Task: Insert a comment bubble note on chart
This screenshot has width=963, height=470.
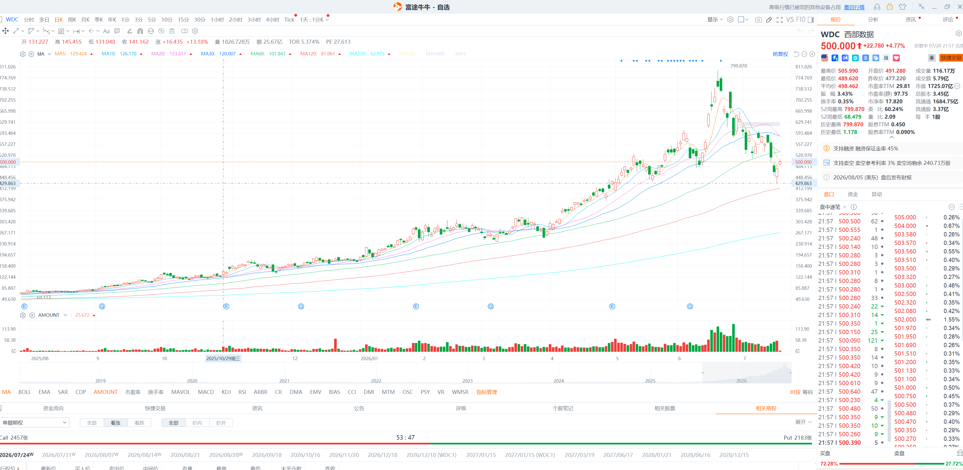Action: pyautogui.click(x=117, y=31)
